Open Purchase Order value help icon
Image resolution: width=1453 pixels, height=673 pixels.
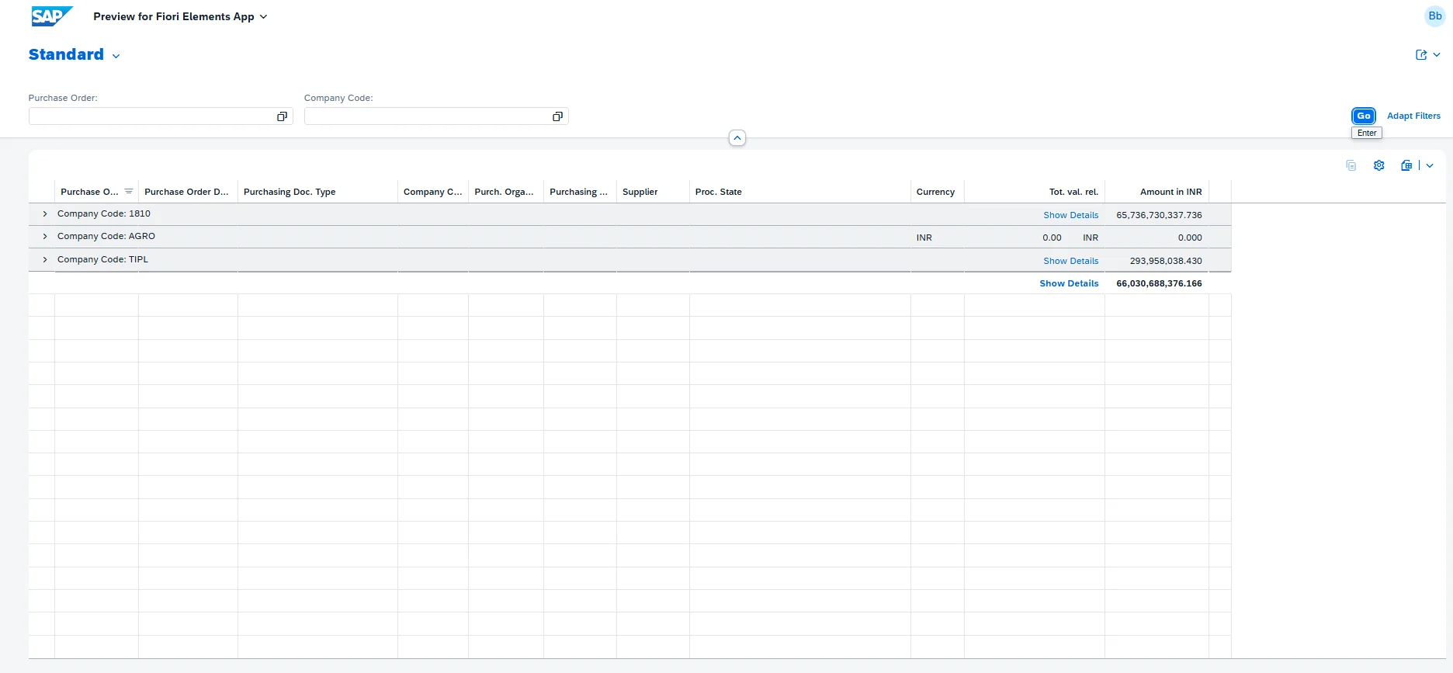click(282, 116)
